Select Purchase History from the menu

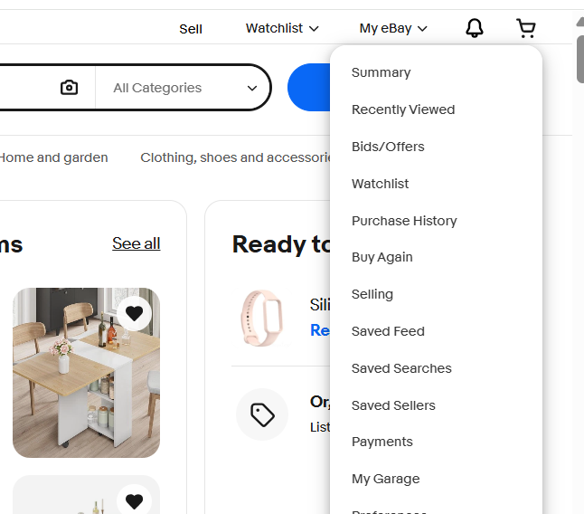(404, 221)
